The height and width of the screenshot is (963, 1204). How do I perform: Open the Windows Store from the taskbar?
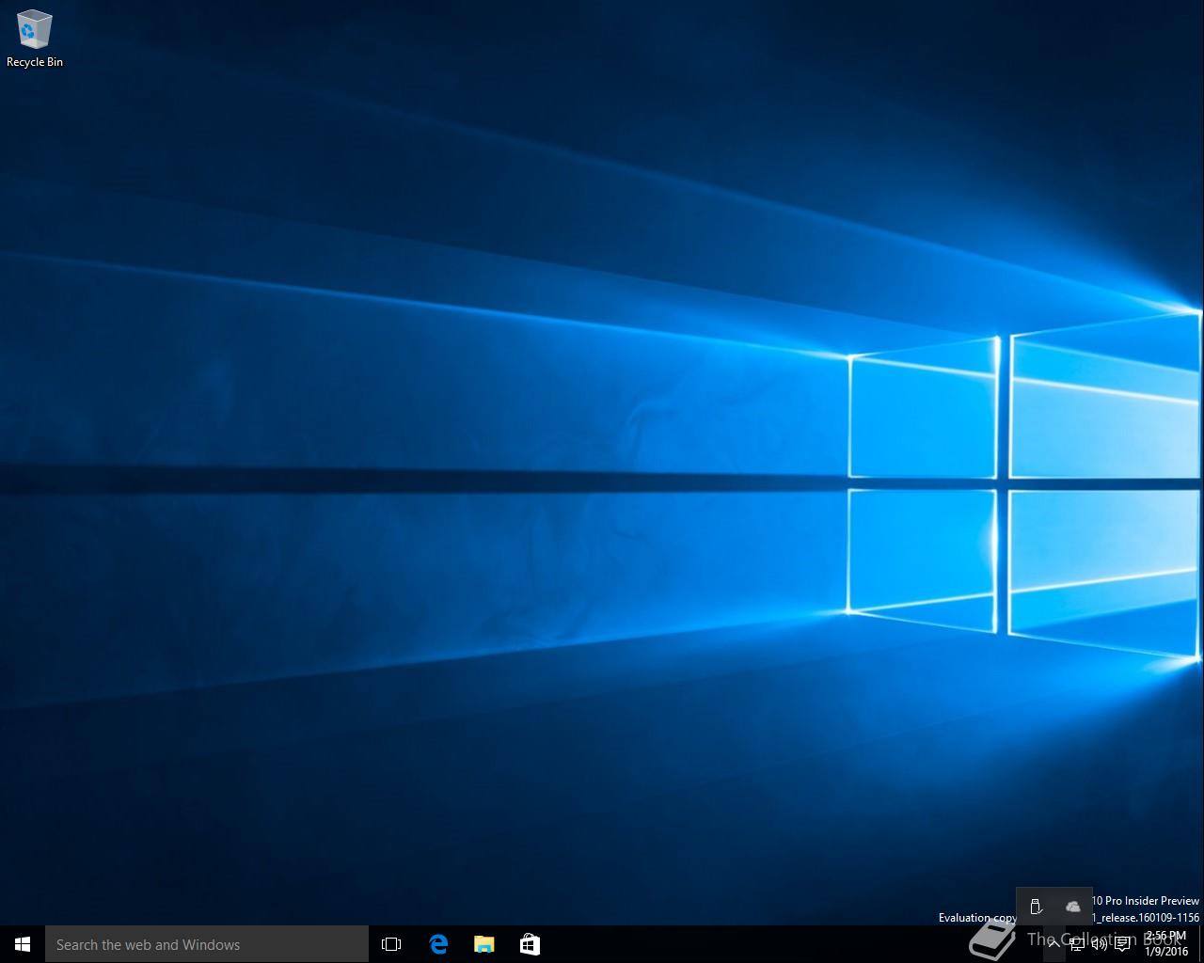coord(530,944)
